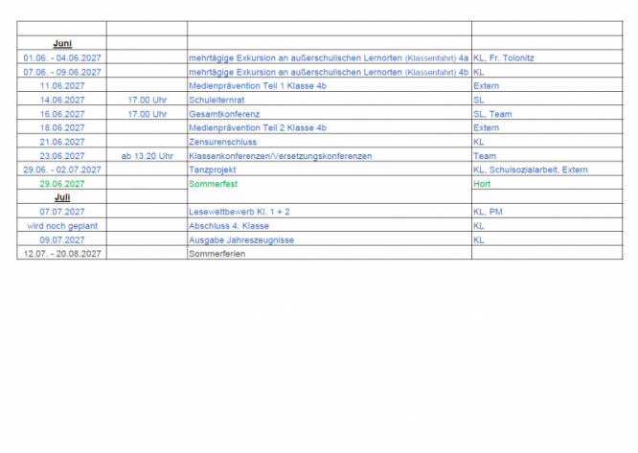638x453 pixels.
Task: Click '17.00 Uhr' in the Schulelternrat row
Action: coord(148,100)
